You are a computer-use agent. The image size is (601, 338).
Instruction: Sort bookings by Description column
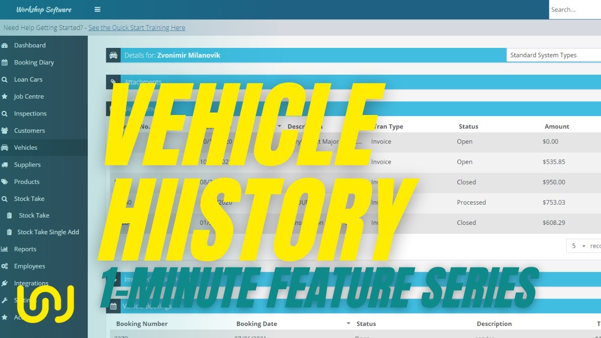494,324
